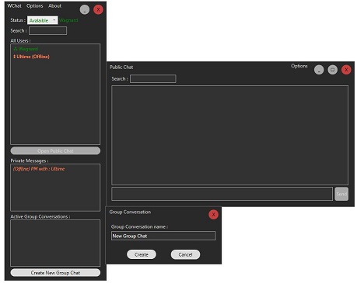Open Options in the Public Chat window
The height and width of the screenshot is (283, 357).
point(299,66)
